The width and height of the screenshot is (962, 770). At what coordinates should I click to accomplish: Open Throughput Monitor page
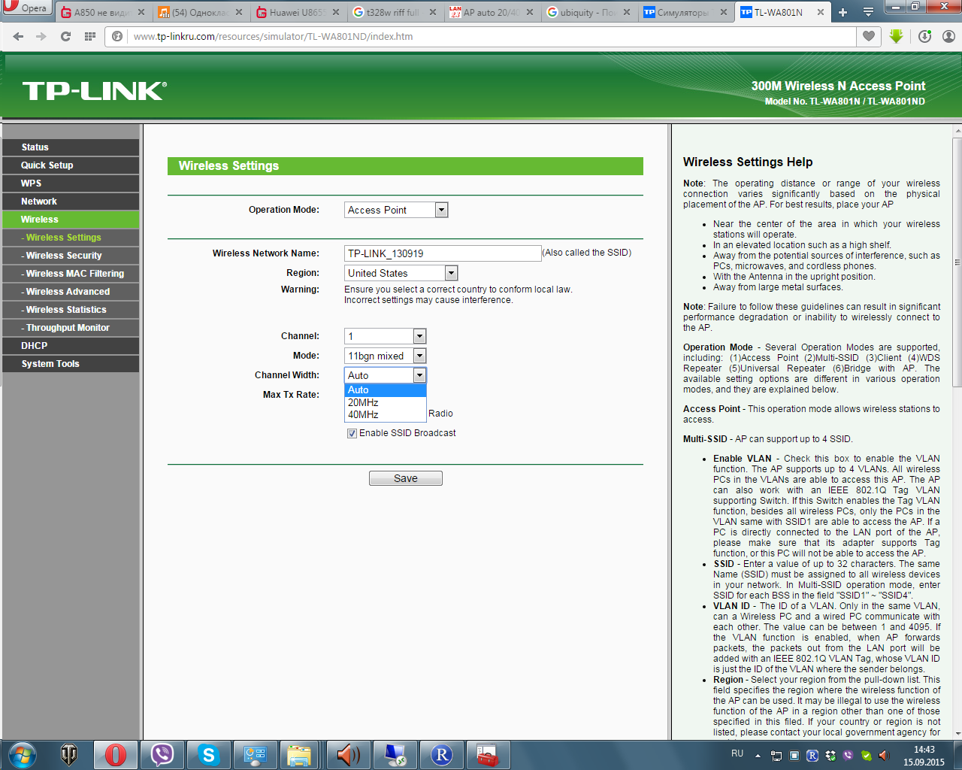click(71, 328)
